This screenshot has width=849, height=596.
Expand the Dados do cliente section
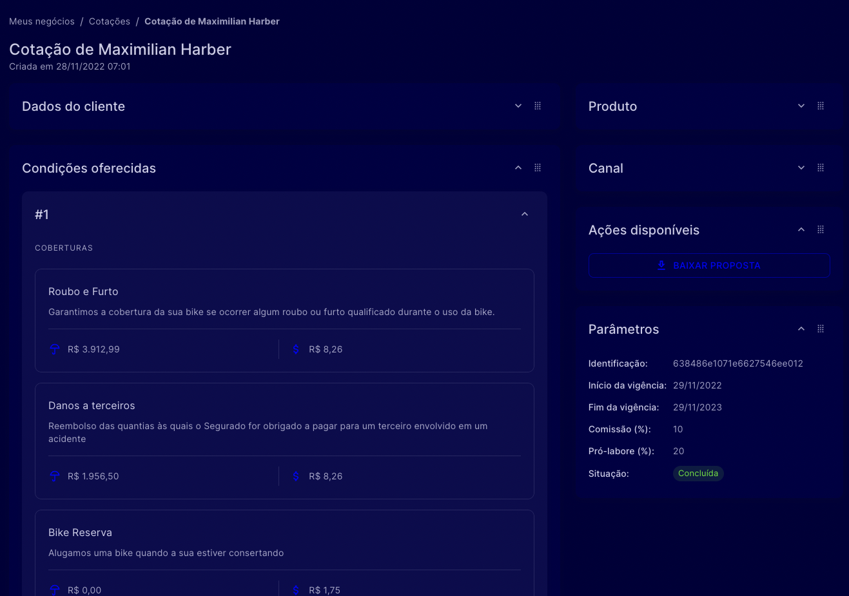pos(518,106)
